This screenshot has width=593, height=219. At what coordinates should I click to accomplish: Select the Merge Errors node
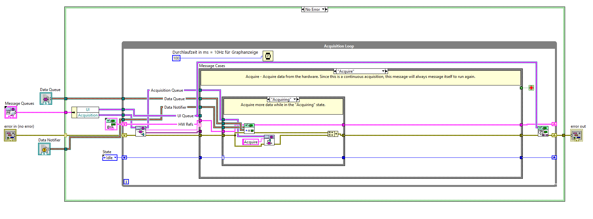pyautogui.click(x=333, y=134)
